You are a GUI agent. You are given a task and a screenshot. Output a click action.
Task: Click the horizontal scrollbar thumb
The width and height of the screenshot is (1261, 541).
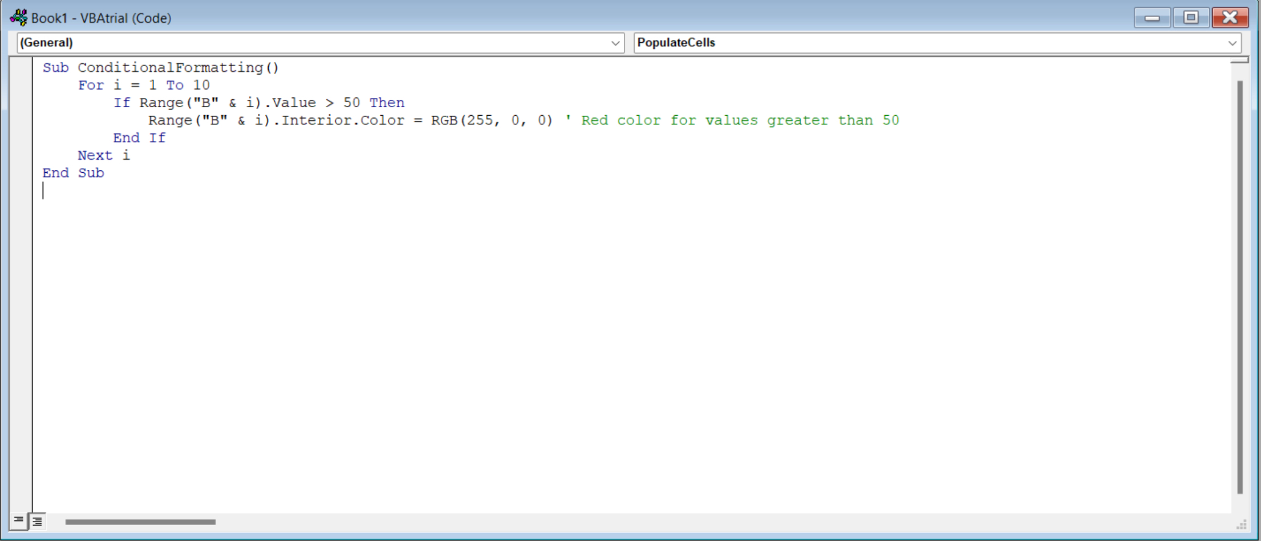(x=140, y=522)
